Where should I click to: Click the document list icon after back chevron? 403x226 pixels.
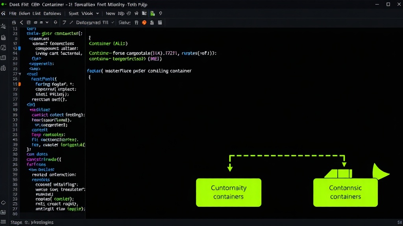[28, 22]
